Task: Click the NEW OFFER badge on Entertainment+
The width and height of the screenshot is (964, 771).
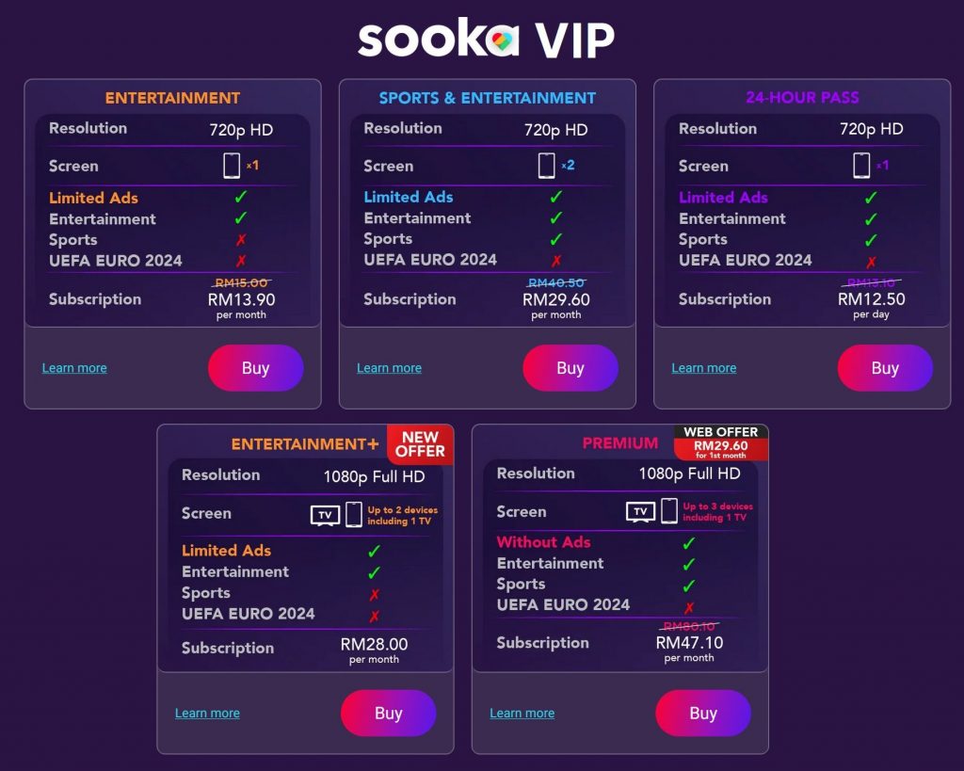Action: (x=420, y=444)
